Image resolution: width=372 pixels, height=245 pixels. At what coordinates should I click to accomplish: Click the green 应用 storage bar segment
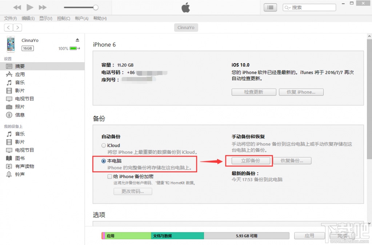(128, 236)
